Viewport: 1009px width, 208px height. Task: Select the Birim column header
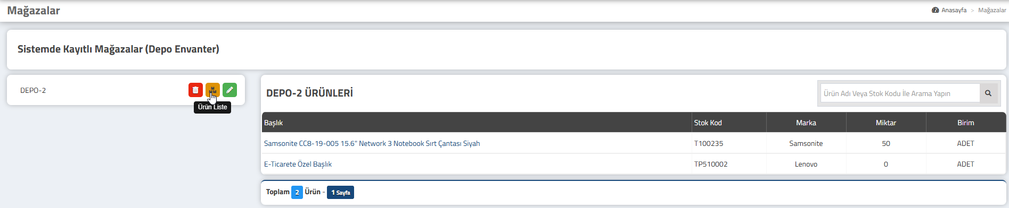[966, 123]
